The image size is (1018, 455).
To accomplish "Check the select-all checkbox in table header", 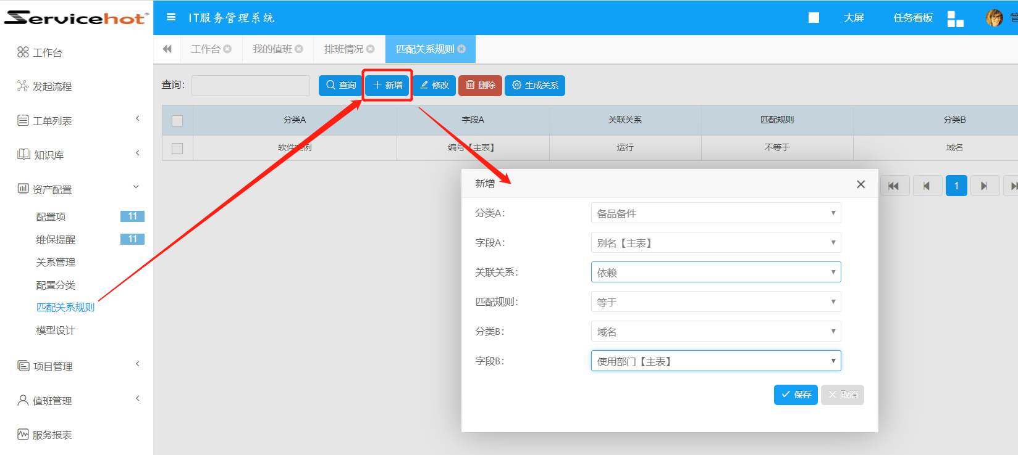I will pyautogui.click(x=177, y=120).
